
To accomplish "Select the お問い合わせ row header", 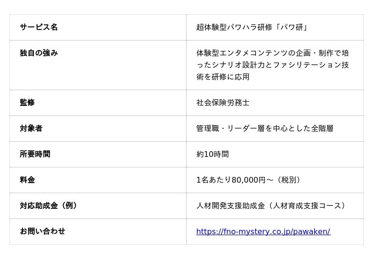I will point(42,231).
